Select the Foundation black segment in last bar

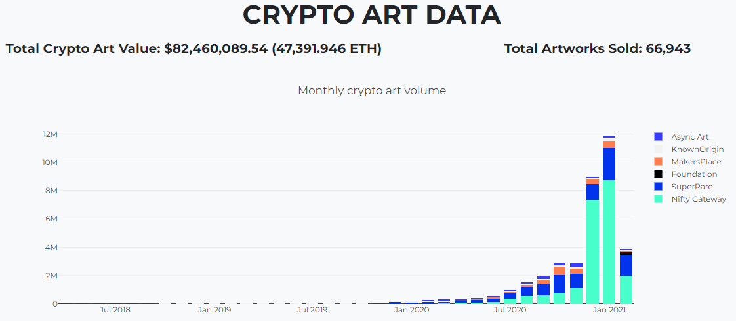pos(626,254)
